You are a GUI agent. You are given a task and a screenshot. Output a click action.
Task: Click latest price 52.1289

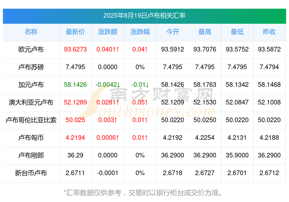[x=75, y=102]
